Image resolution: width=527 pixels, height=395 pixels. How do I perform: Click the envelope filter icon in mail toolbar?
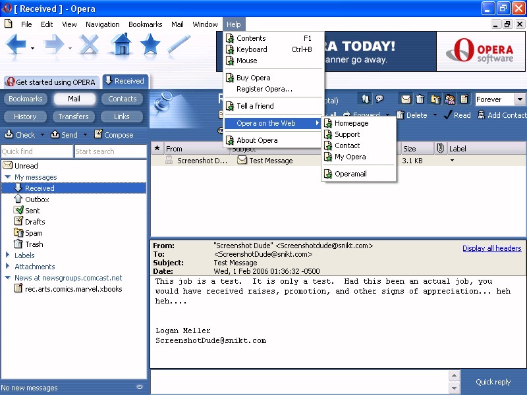click(x=406, y=99)
